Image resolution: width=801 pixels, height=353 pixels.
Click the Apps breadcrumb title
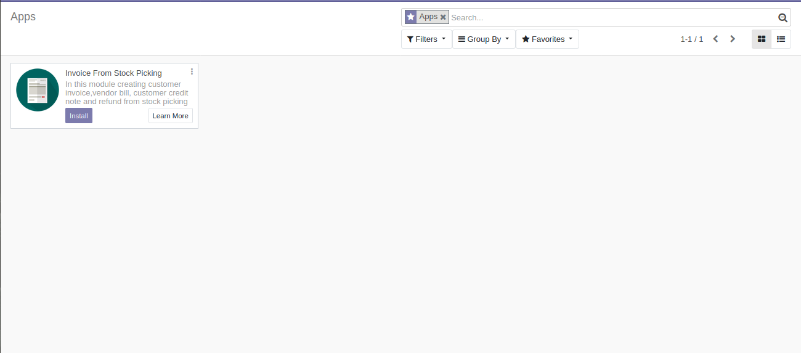tap(23, 17)
